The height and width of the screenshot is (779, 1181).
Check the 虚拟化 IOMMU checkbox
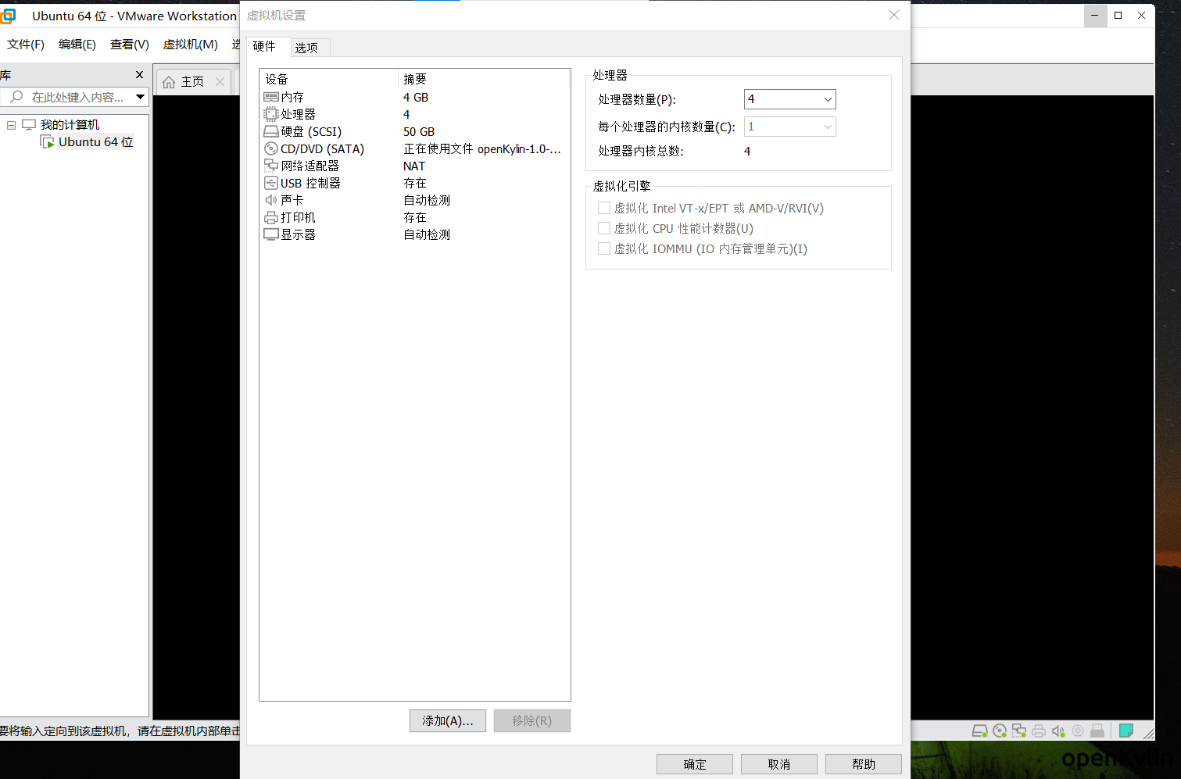pyautogui.click(x=603, y=248)
